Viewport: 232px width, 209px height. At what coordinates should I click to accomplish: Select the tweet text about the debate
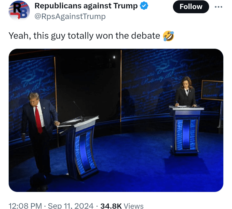tap(84, 36)
